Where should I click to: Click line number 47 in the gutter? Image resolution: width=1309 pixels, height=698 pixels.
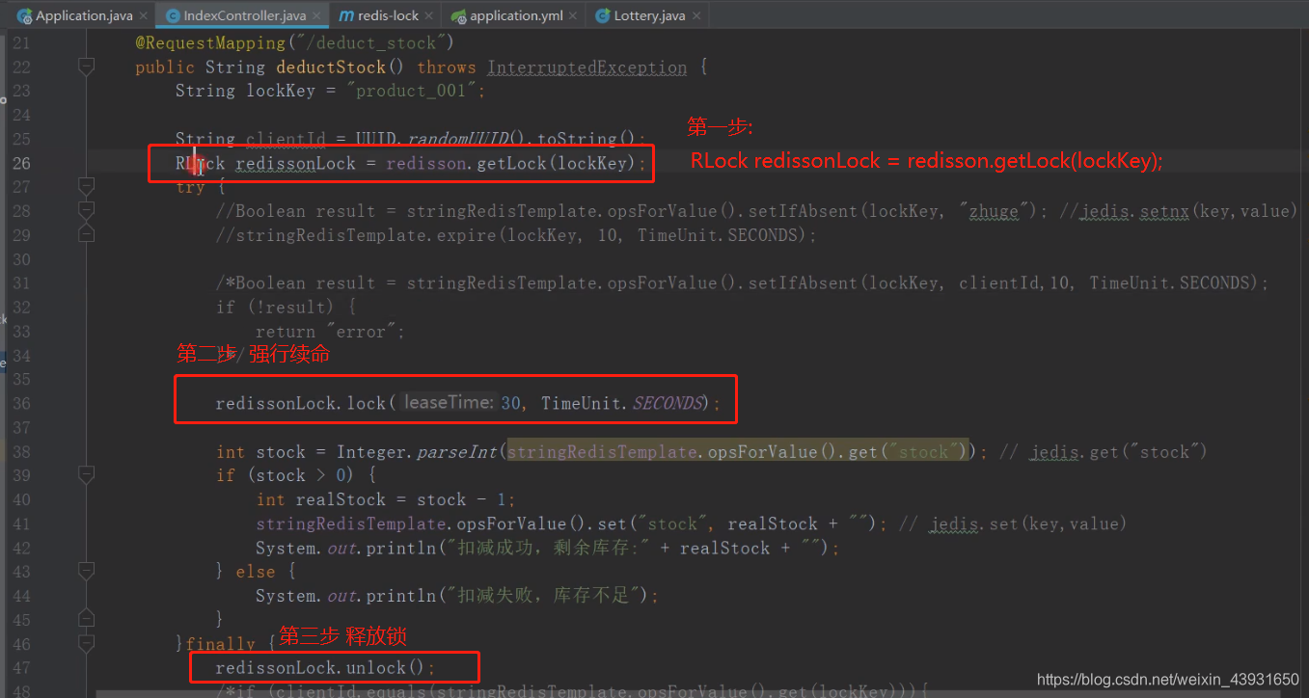click(21, 668)
